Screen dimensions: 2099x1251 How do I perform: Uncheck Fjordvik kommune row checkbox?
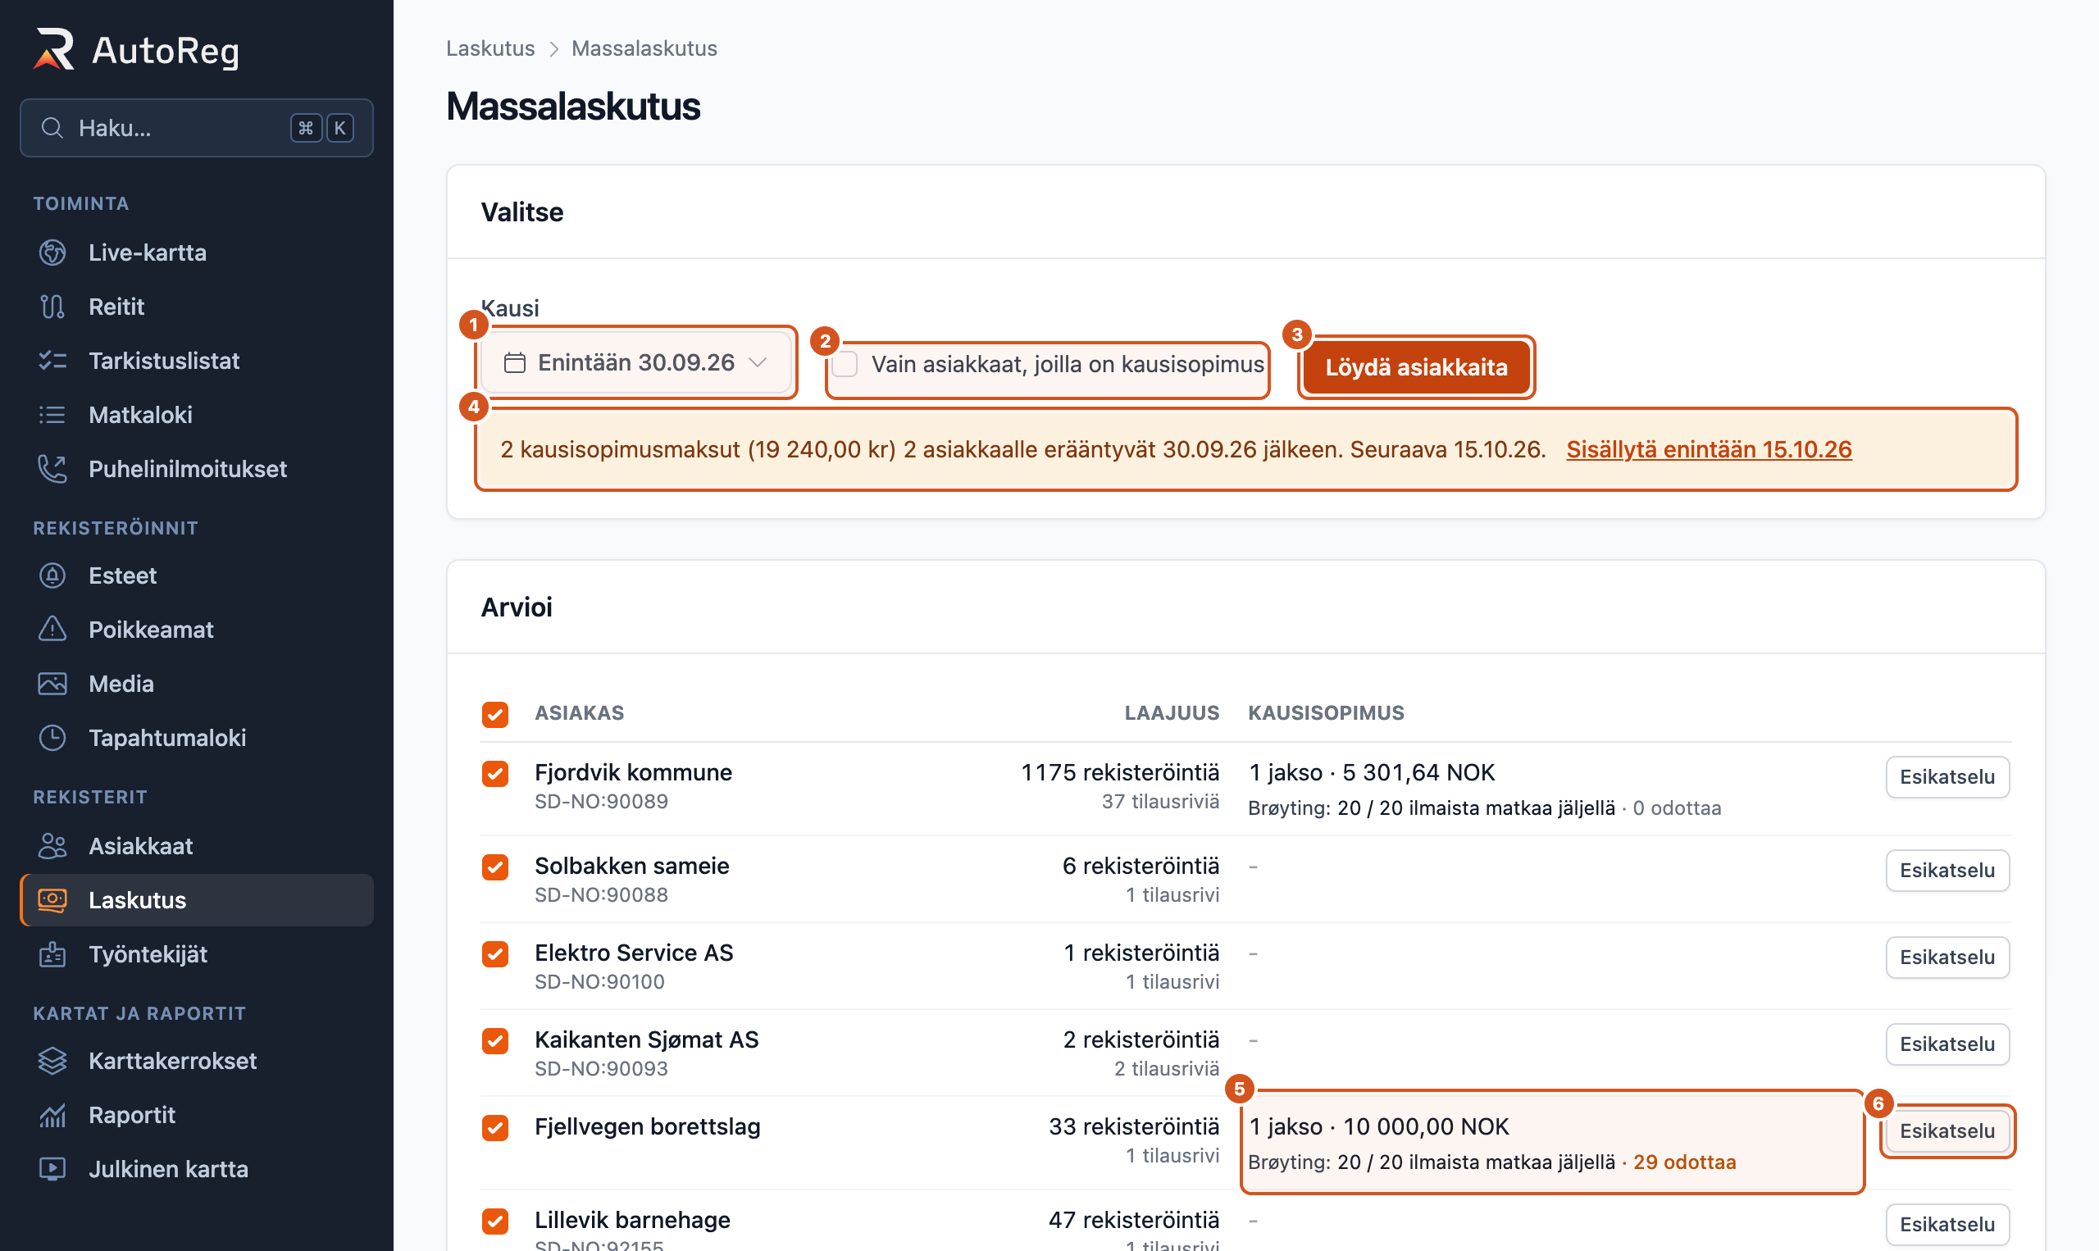[495, 774]
